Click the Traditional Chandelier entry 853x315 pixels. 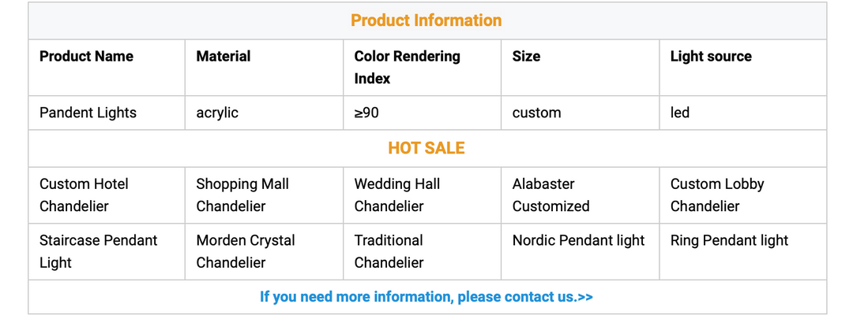pyautogui.click(x=389, y=251)
